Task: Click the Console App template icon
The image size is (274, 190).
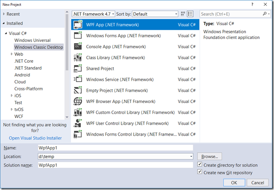Action: coord(78,47)
